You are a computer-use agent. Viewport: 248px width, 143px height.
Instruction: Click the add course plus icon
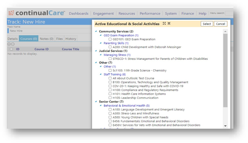pos(9,44)
